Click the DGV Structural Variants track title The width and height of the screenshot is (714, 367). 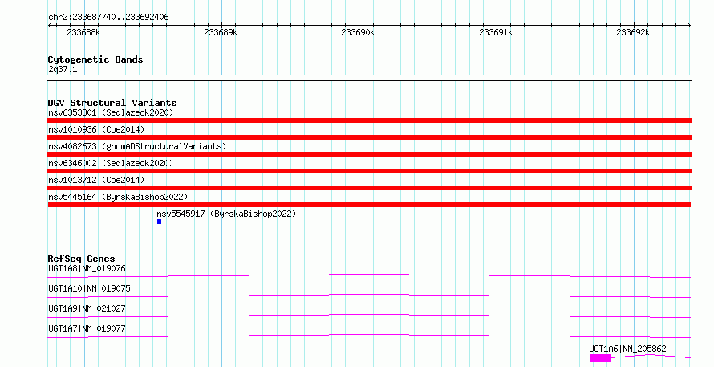112,103
